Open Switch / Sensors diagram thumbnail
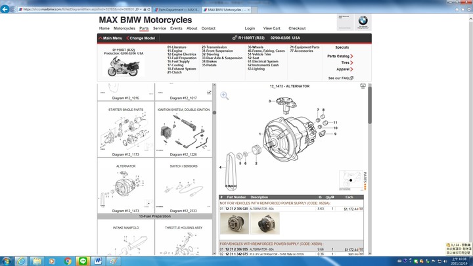The image size is (473, 266). [x=183, y=187]
